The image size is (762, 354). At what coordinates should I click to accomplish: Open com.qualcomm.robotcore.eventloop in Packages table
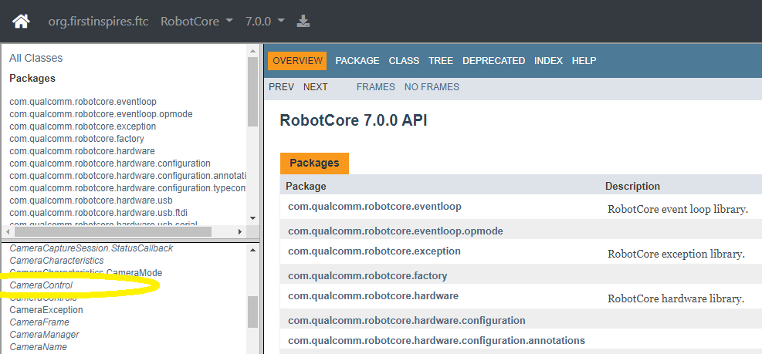[x=374, y=207]
